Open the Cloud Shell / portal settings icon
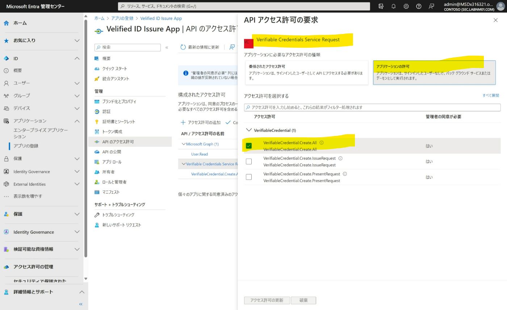Image resolution: width=507 pixels, height=310 pixels. 381,6
